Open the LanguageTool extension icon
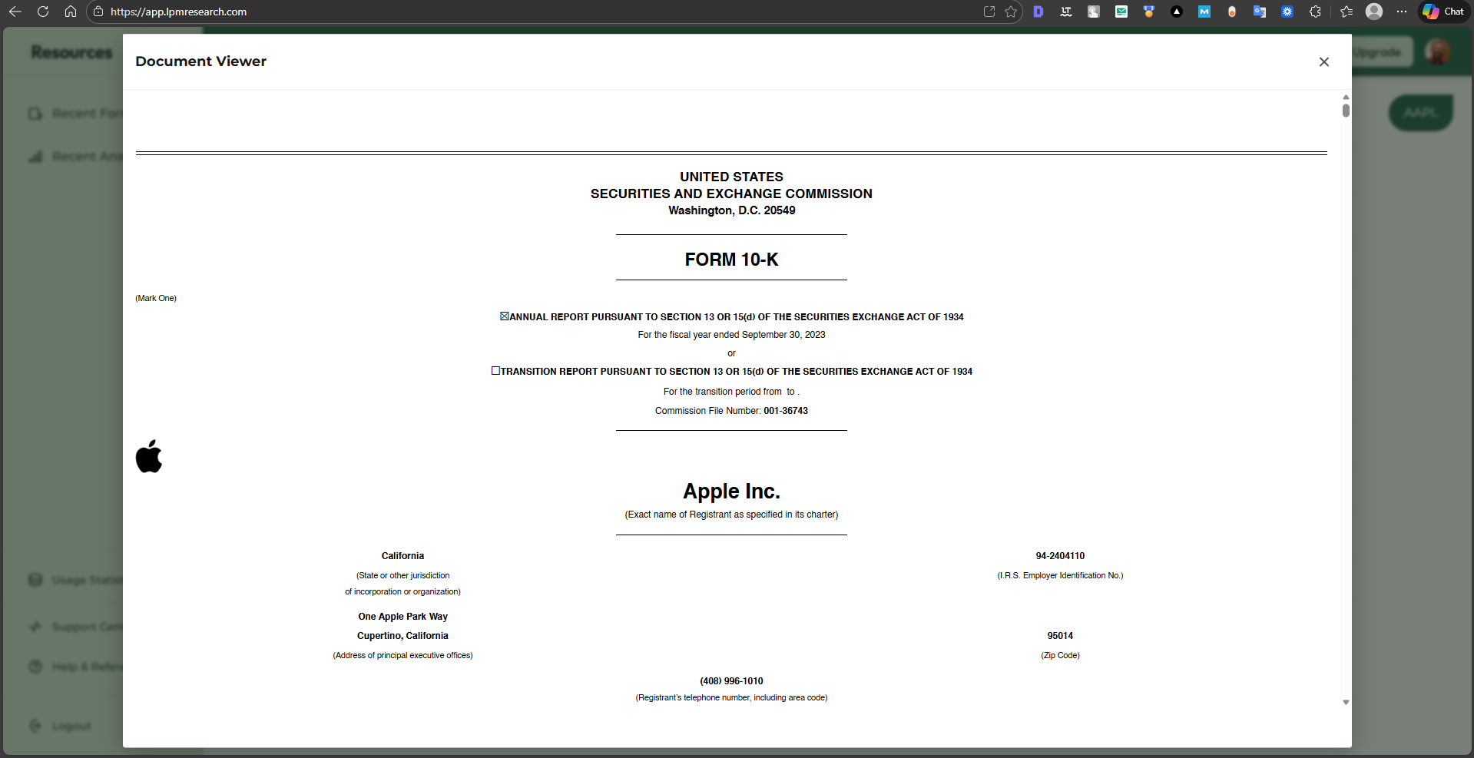 tap(1066, 12)
